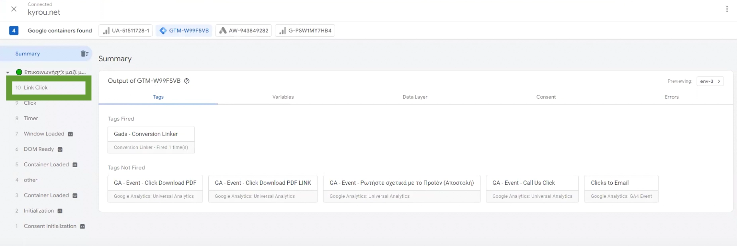737x246 pixels.
Task: Select the GTM-W99F5VB container chip
Action: pyautogui.click(x=184, y=31)
